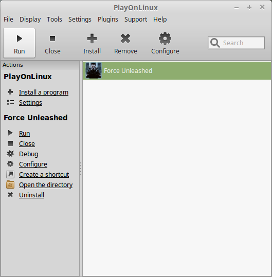Screen dimensions: 272x277
Task: Click the bug icon beside Debug
Action: point(10,154)
